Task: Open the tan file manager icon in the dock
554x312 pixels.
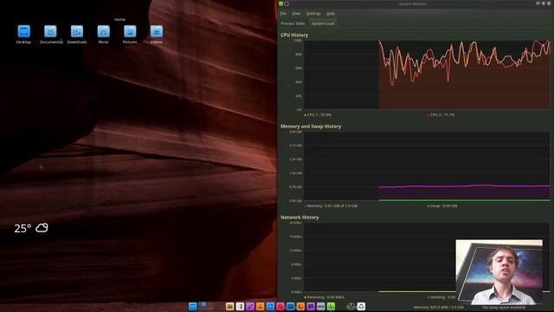Action: [229, 306]
